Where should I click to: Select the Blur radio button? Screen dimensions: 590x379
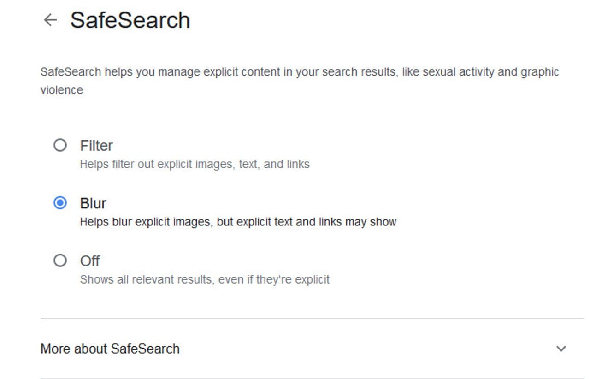tap(60, 203)
